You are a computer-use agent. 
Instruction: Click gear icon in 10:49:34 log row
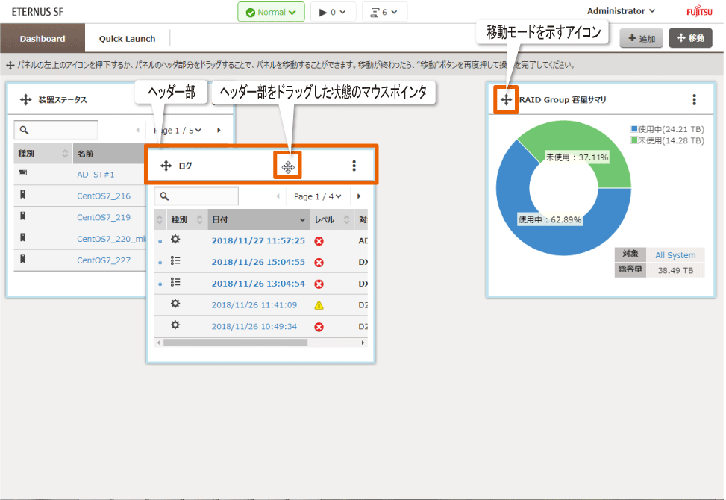pos(175,325)
